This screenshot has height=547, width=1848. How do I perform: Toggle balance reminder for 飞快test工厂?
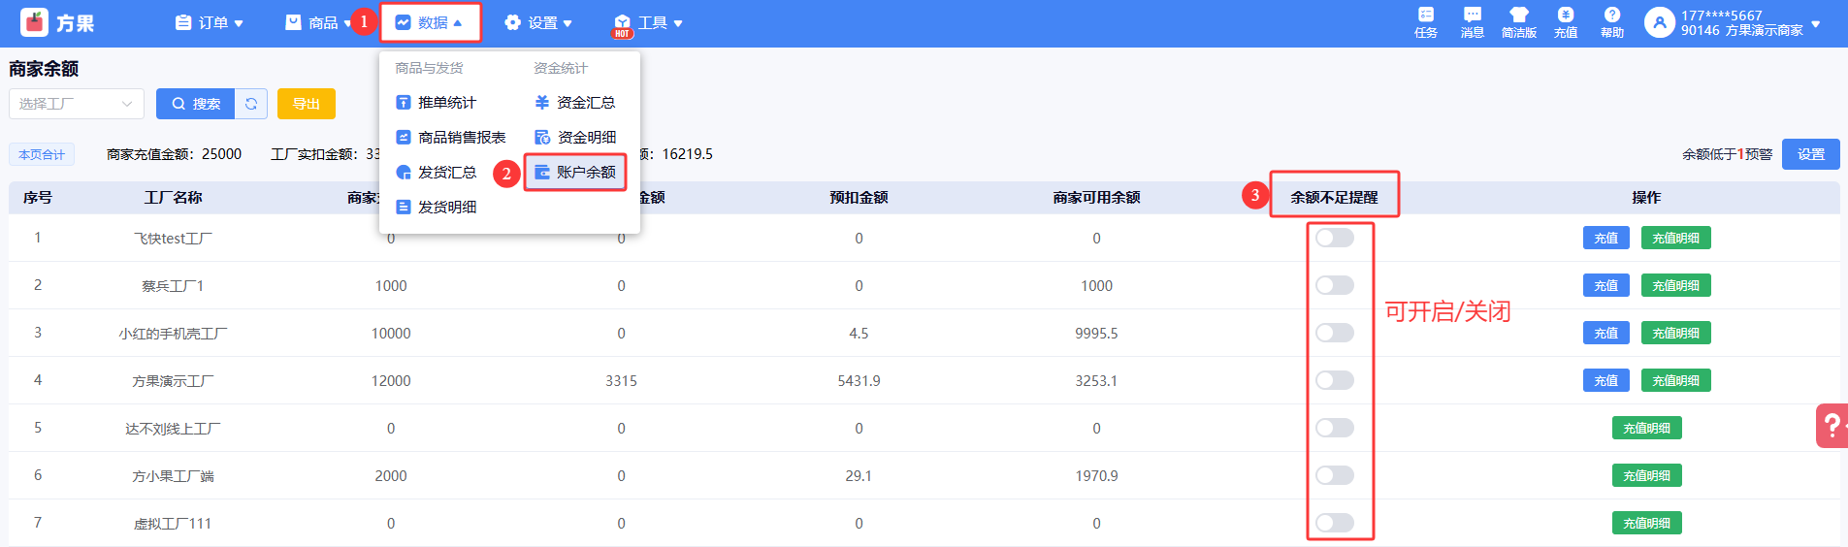point(1334,238)
